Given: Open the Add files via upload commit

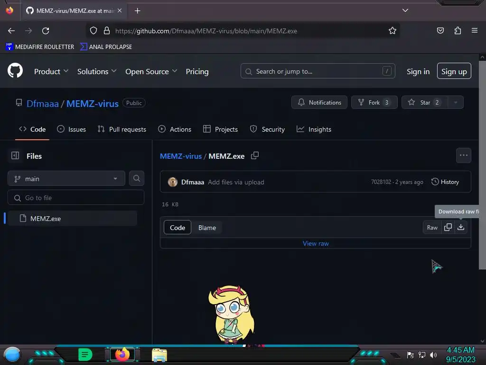Looking at the screenshot, I should click(236, 182).
